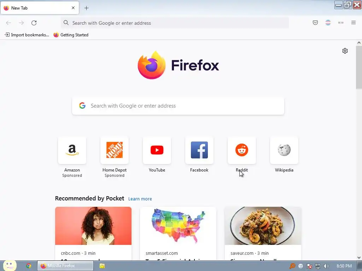Screen dimensions: 362x271
Task: Click the magnifier icon in the address bar
Action: (66, 23)
